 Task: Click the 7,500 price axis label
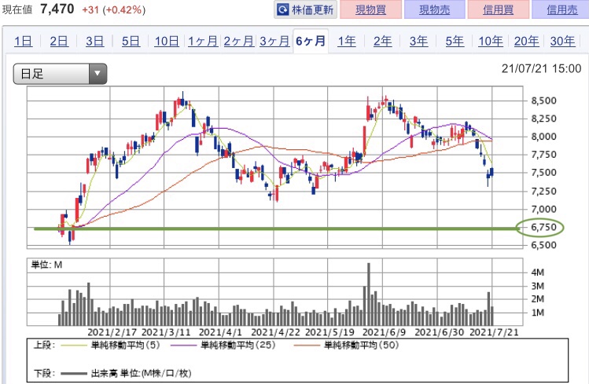[x=543, y=173]
